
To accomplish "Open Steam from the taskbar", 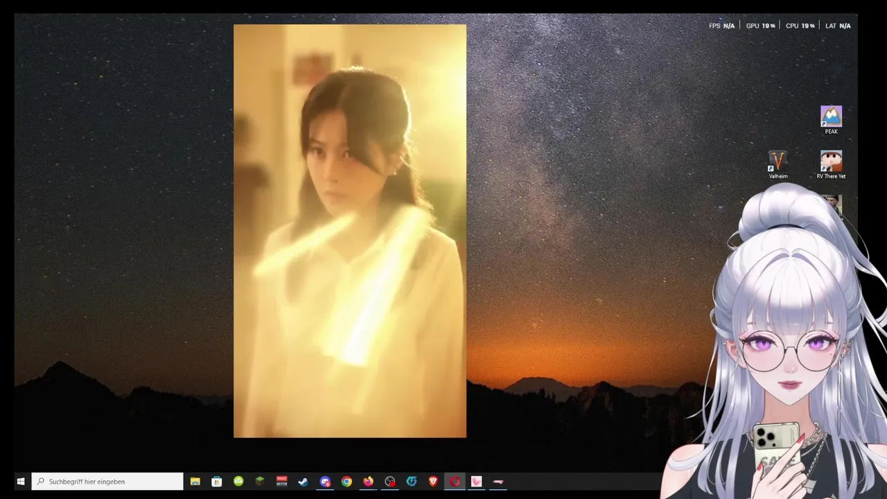I will pyautogui.click(x=303, y=481).
